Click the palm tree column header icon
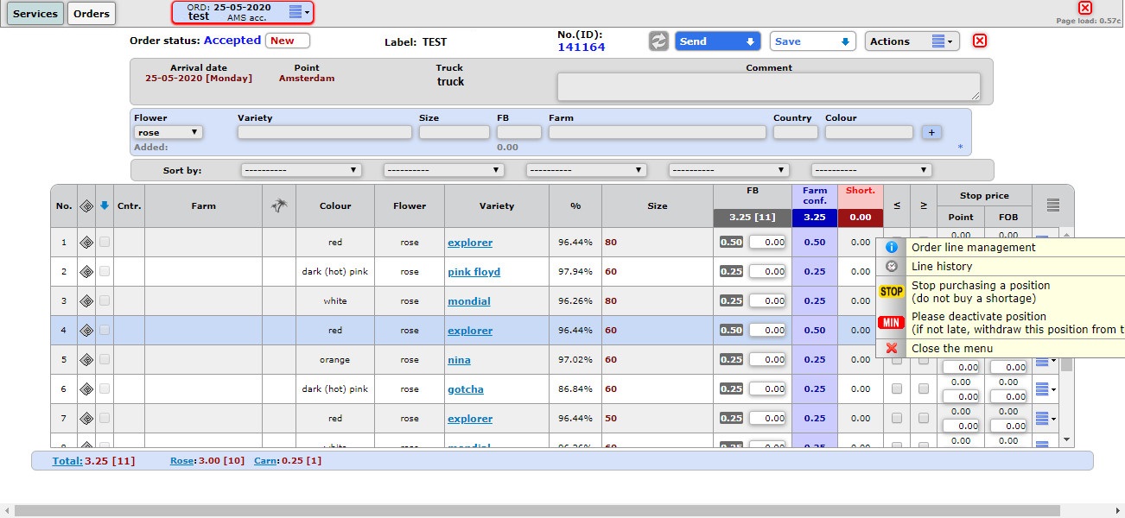The image size is (1125, 518). (x=278, y=206)
